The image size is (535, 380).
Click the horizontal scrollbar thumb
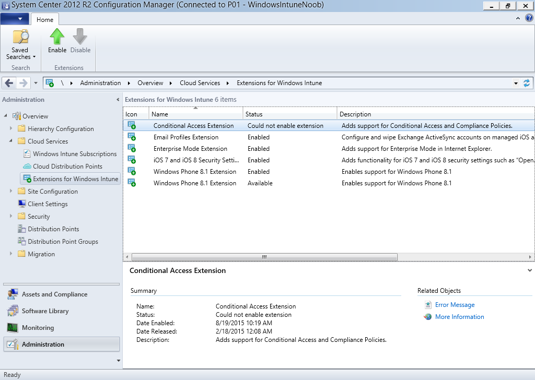[264, 257]
